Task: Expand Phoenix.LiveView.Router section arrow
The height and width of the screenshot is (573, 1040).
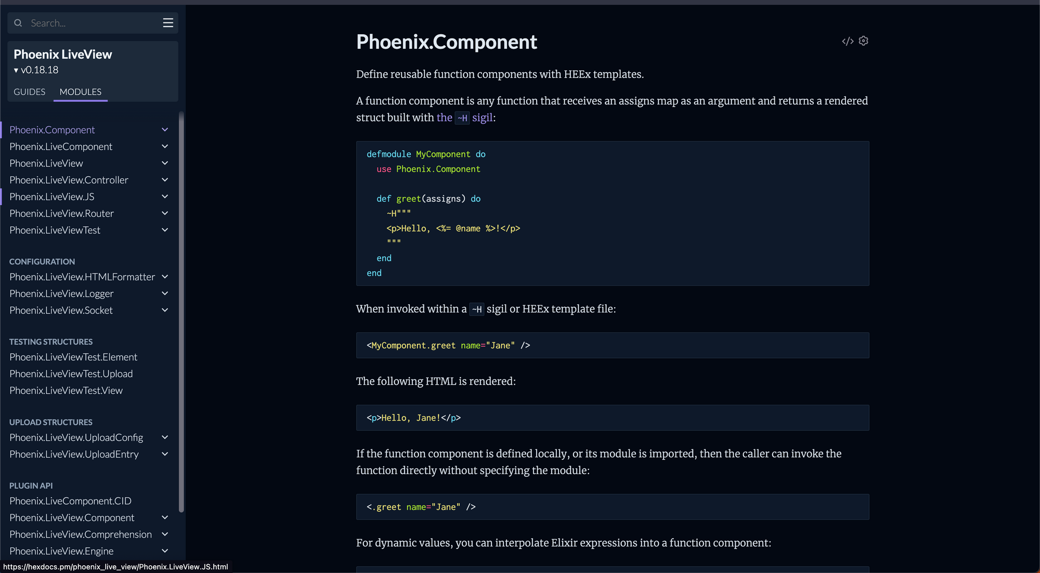Action: 165,213
